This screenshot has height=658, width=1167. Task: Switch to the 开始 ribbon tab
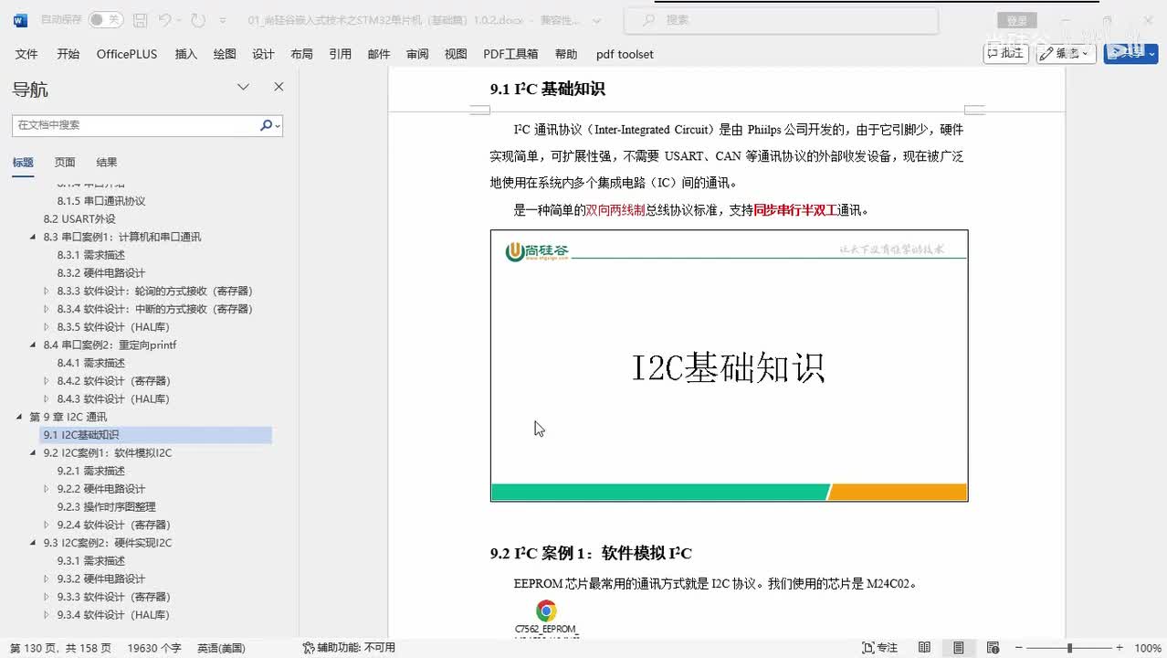pyautogui.click(x=68, y=54)
